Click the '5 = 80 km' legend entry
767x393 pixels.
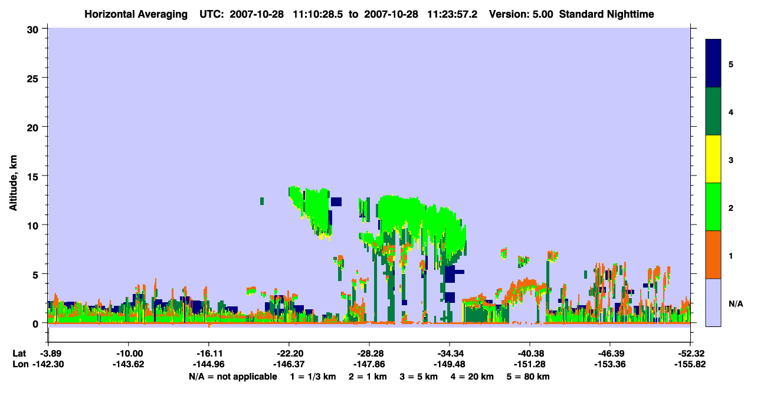(527, 377)
